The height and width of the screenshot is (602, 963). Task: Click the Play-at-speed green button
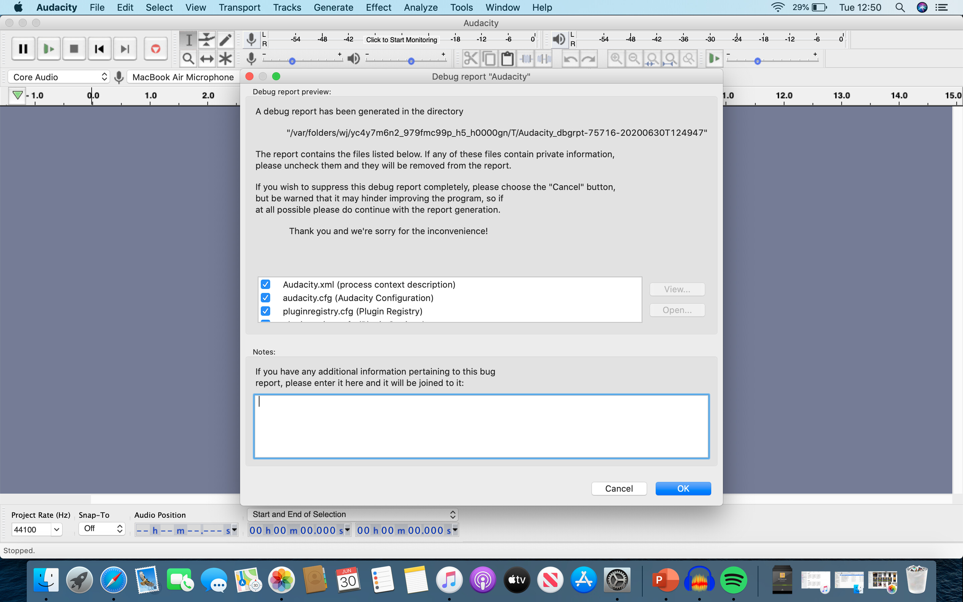(714, 59)
